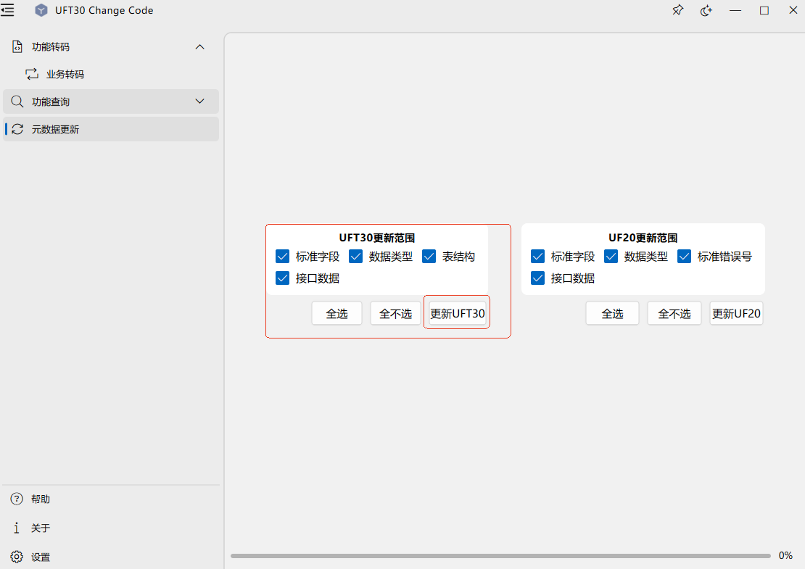Uncheck the 标准错误号 checkbox
The width and height of the screenshot is (805, 569).
tap(685, 256)
